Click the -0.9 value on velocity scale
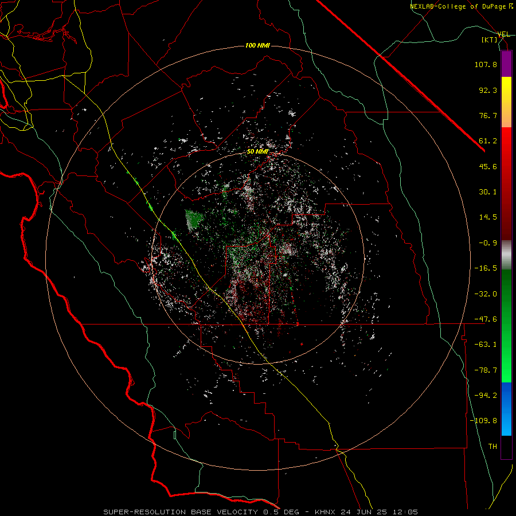Screen dimensions: 516x516 pos(488,243)
